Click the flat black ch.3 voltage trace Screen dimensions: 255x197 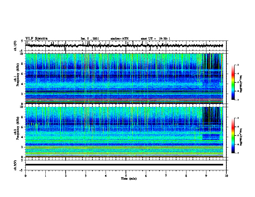click(x=124, y=165)
